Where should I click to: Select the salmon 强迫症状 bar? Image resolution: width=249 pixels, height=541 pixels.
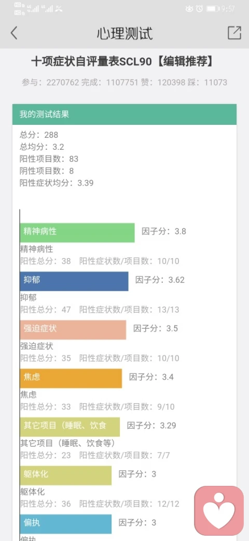(x=73, y=330)
